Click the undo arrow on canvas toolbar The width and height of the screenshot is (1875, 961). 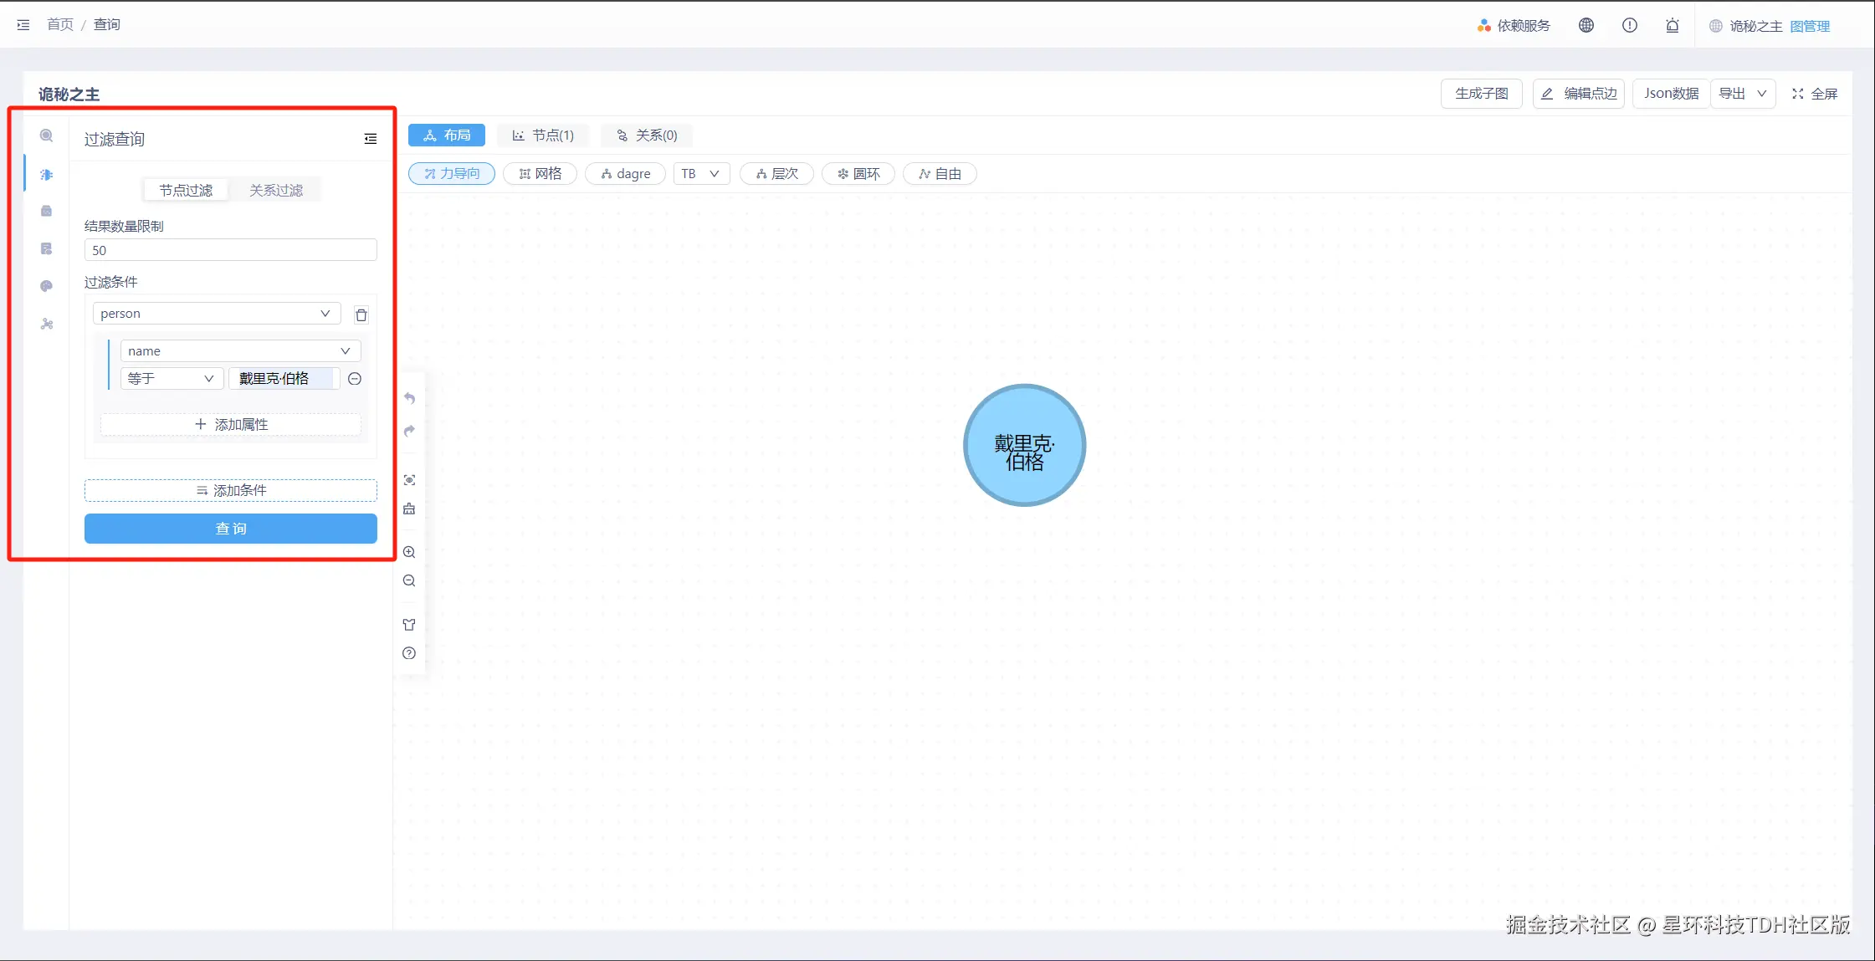409,398
